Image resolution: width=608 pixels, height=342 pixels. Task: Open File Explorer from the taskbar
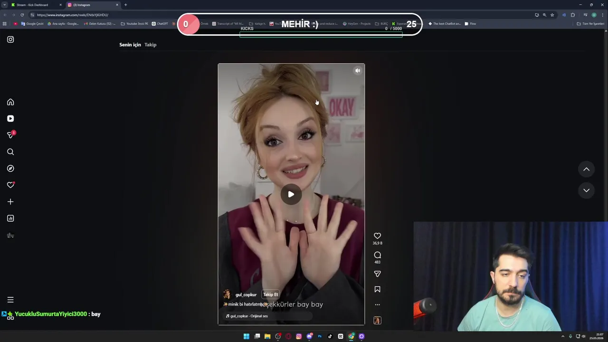[x=267, y=336]
